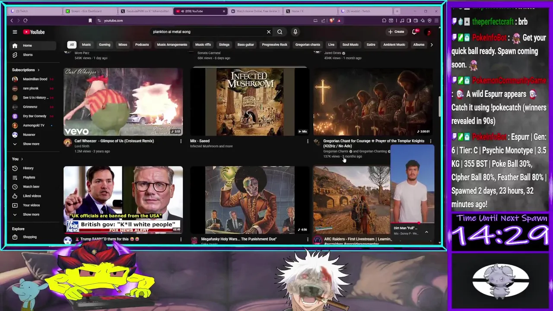Click into the YouTube search input field
Image resolution: width=553 pixels, height=311 pixels.
tap(207, 32)
